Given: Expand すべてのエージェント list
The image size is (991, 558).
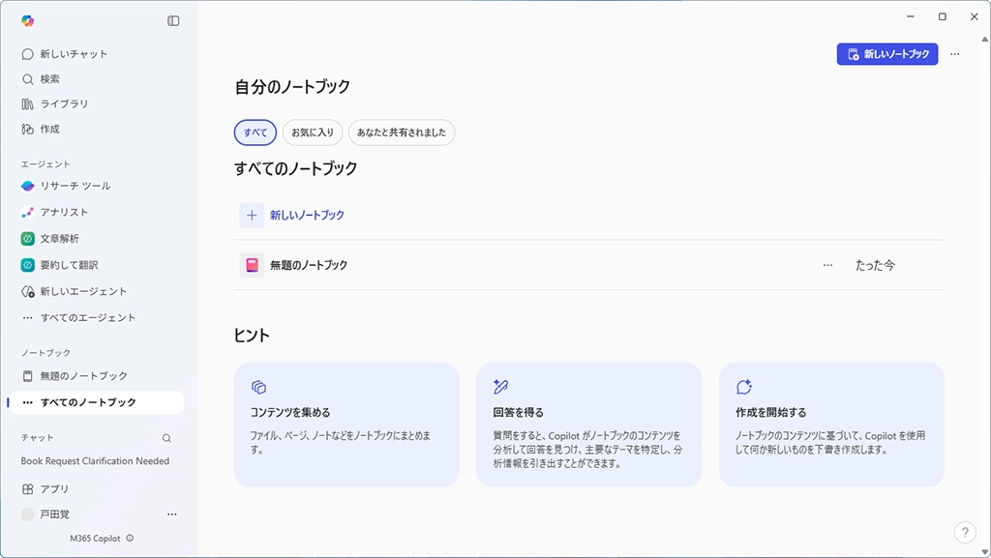Looking at the screenshot, I should pos(87,317).
